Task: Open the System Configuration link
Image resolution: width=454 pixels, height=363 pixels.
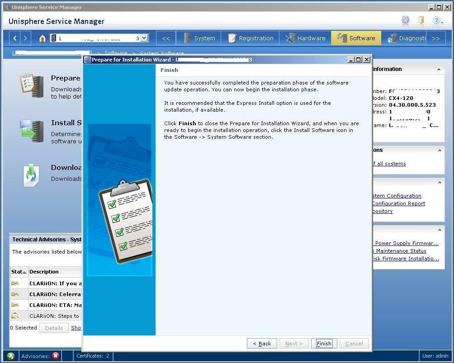Action: tap(397, 196)
